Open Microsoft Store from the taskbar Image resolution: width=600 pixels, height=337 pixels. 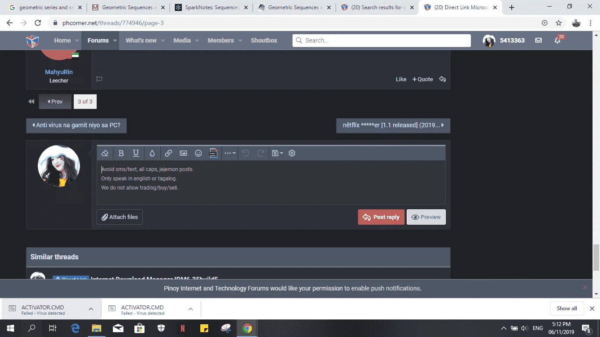[x=140, y=328]
